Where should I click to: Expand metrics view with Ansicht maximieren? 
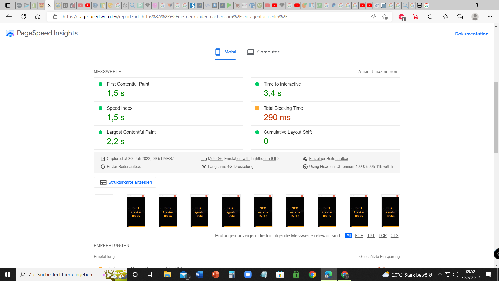click(x=378, y=72)
